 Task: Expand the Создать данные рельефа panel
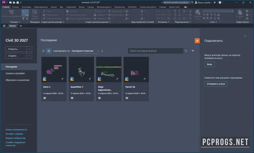(x=63, y=22)
